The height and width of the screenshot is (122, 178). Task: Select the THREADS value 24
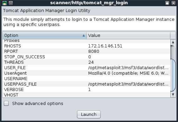point(91,62)
